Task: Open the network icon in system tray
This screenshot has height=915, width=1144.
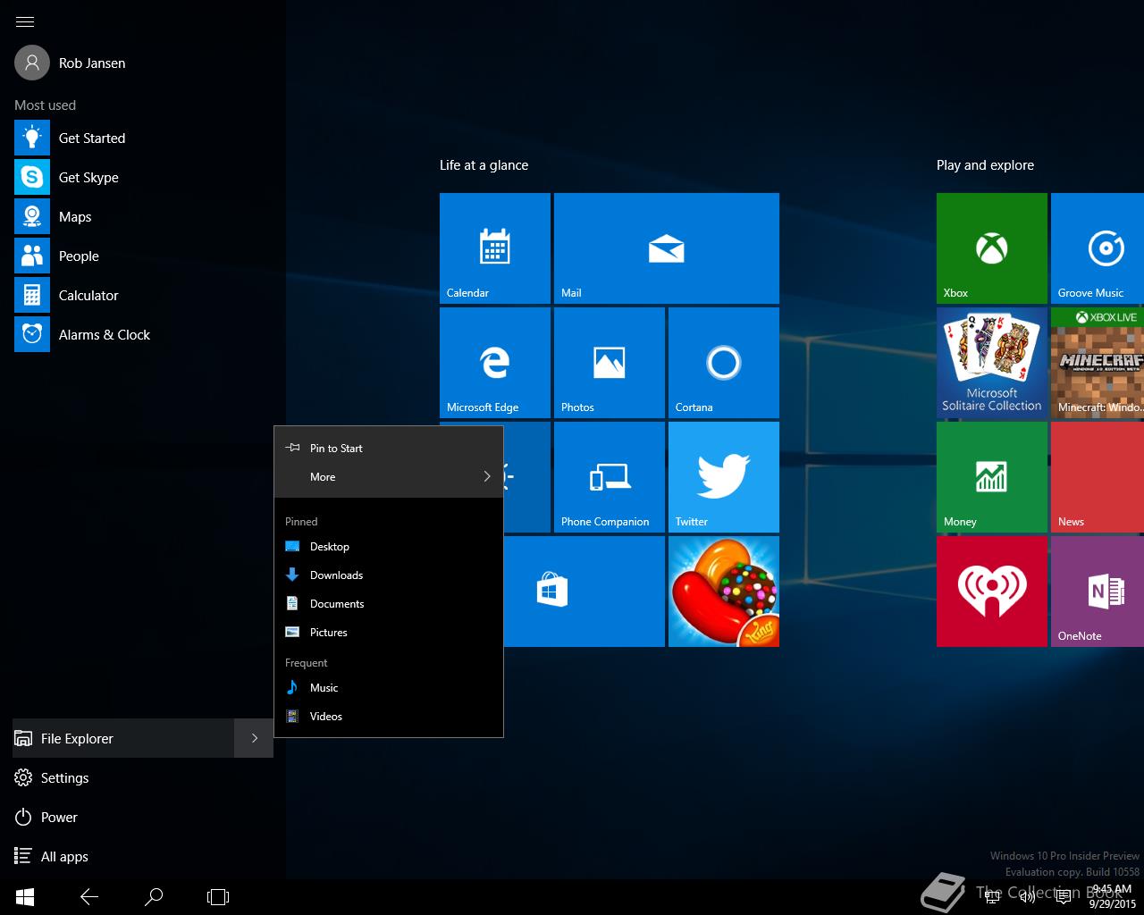Action: 992,896
